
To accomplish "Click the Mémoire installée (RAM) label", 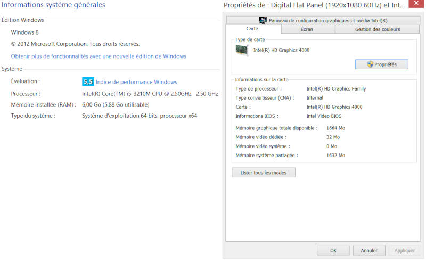I will [x=44, y=105].
